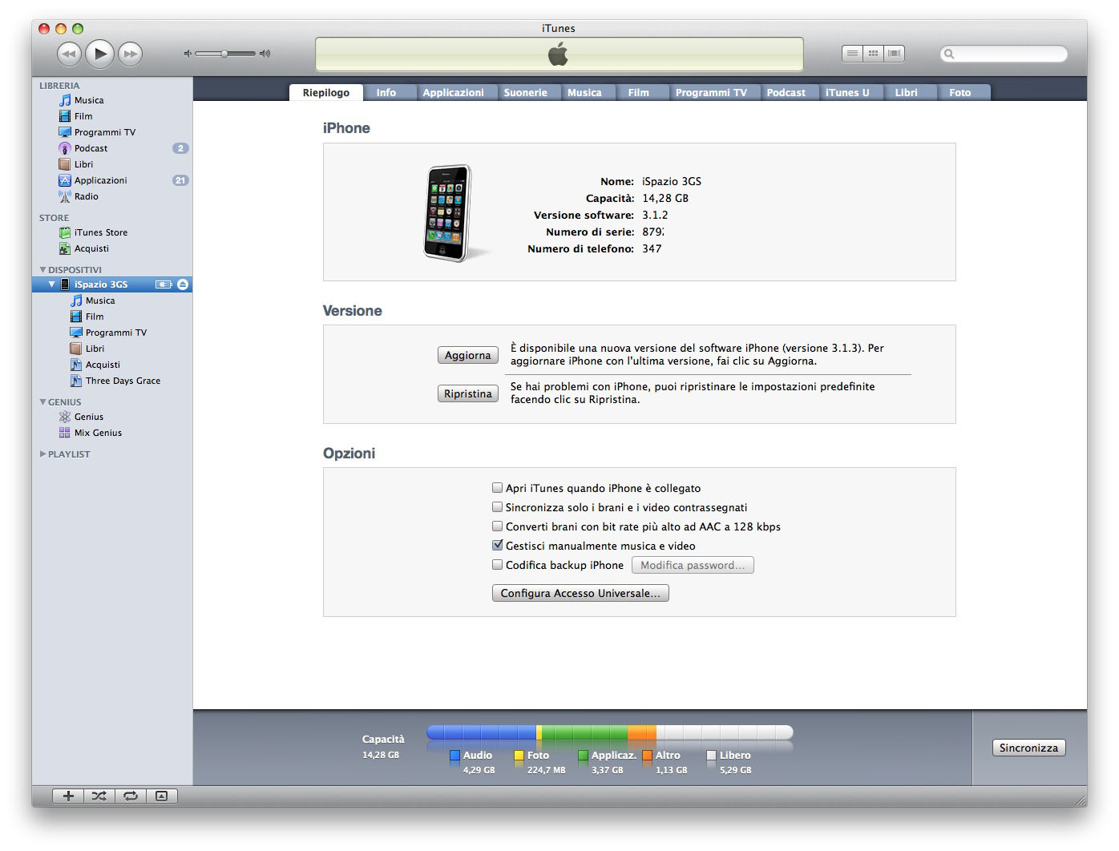Screen dimensions: 1119x851
Task: Open the Foto tab
Action: coord(959,93)
